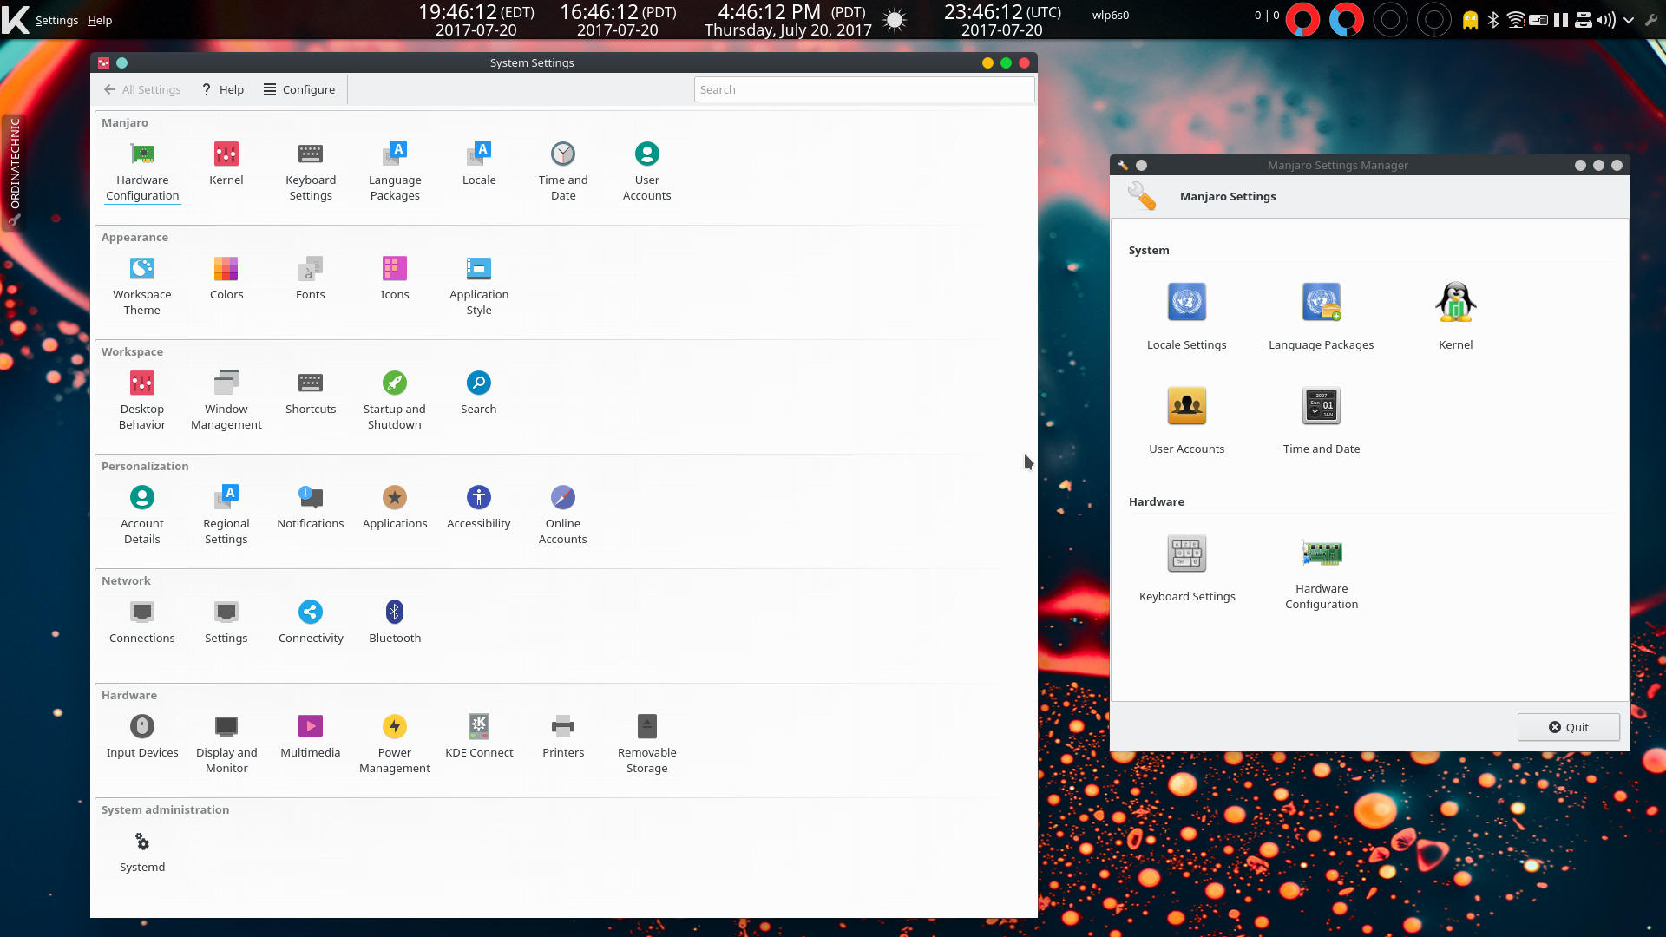Open the Connectivity module
The image size is (1666, 937).
click(311, 622)
